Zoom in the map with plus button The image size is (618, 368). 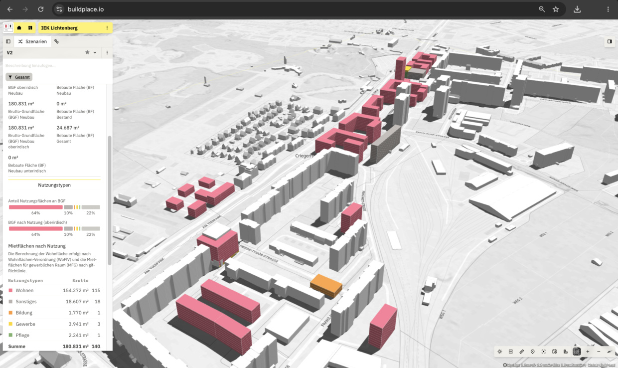point(588,352)
